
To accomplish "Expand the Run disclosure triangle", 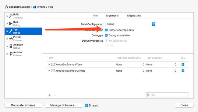I will point(7,24).
